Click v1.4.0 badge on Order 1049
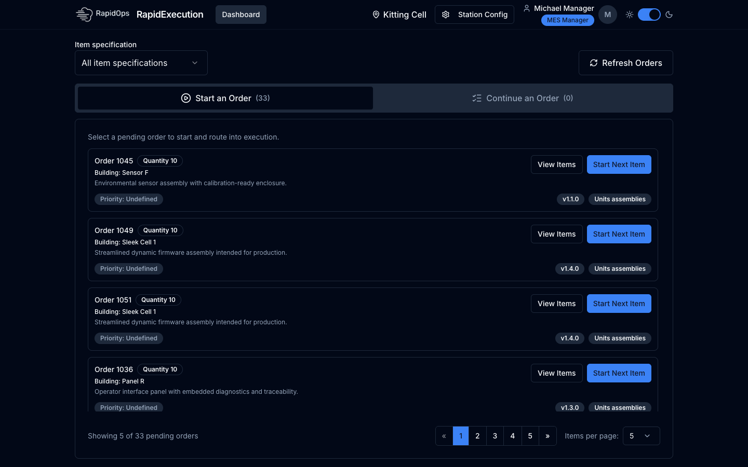This screenshot has width=748, height=467. pos(570,269)
